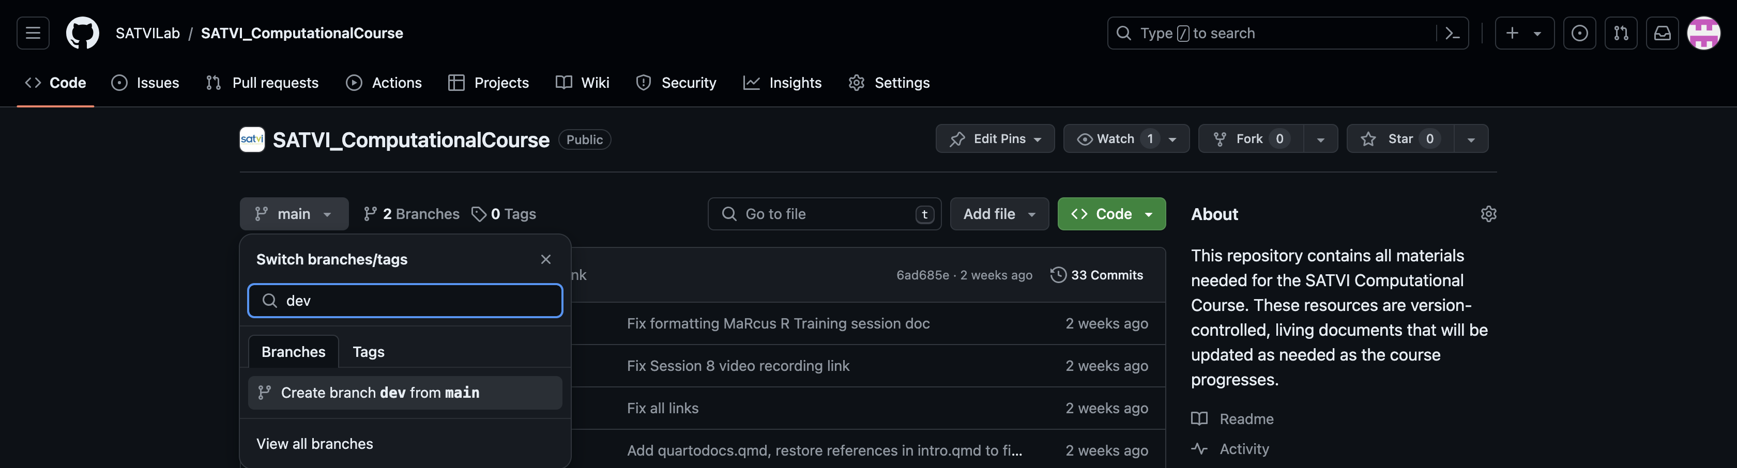Viewport: 1737px width, 468px height.
Task: Toggle Watch on this repository
Action: 1126,139
